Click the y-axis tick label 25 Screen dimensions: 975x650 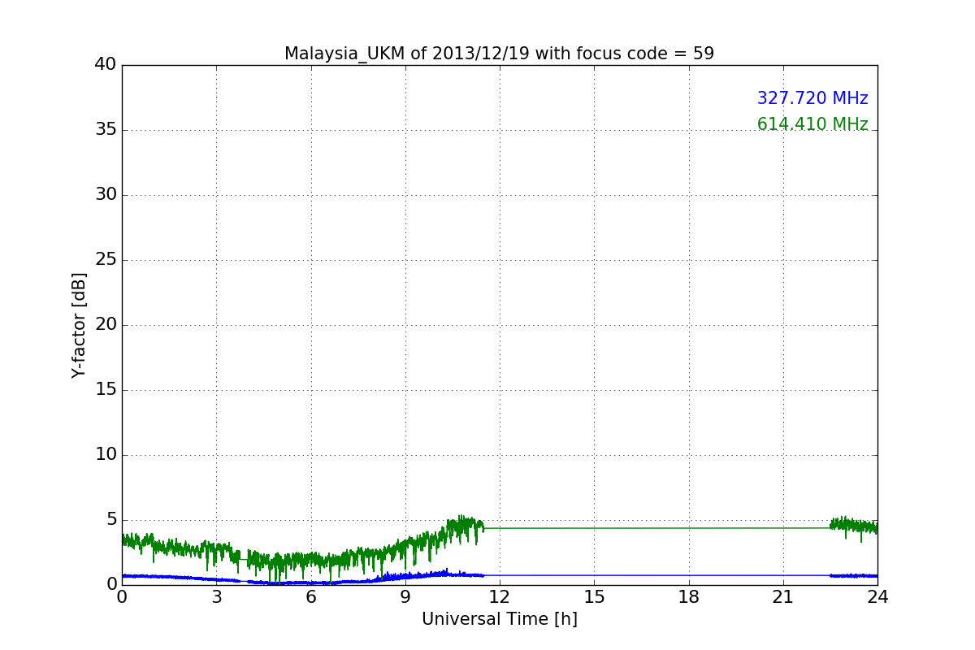(x=106, y=260)
